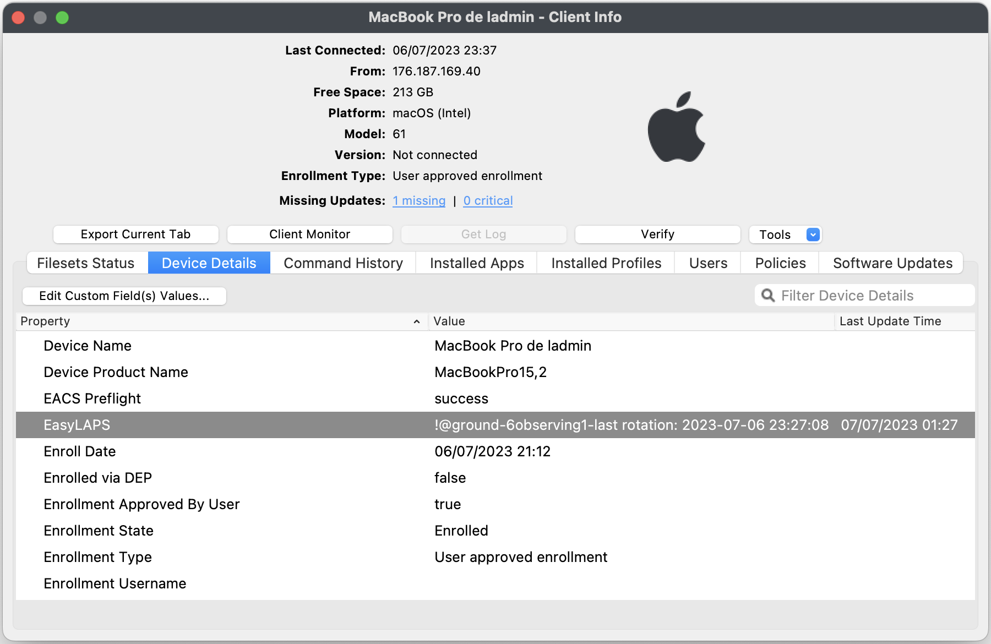Screen dimensions: 991x644
Task: Select the Enrollment Username row
Action: pyautogui.click(x=495, y=583)
